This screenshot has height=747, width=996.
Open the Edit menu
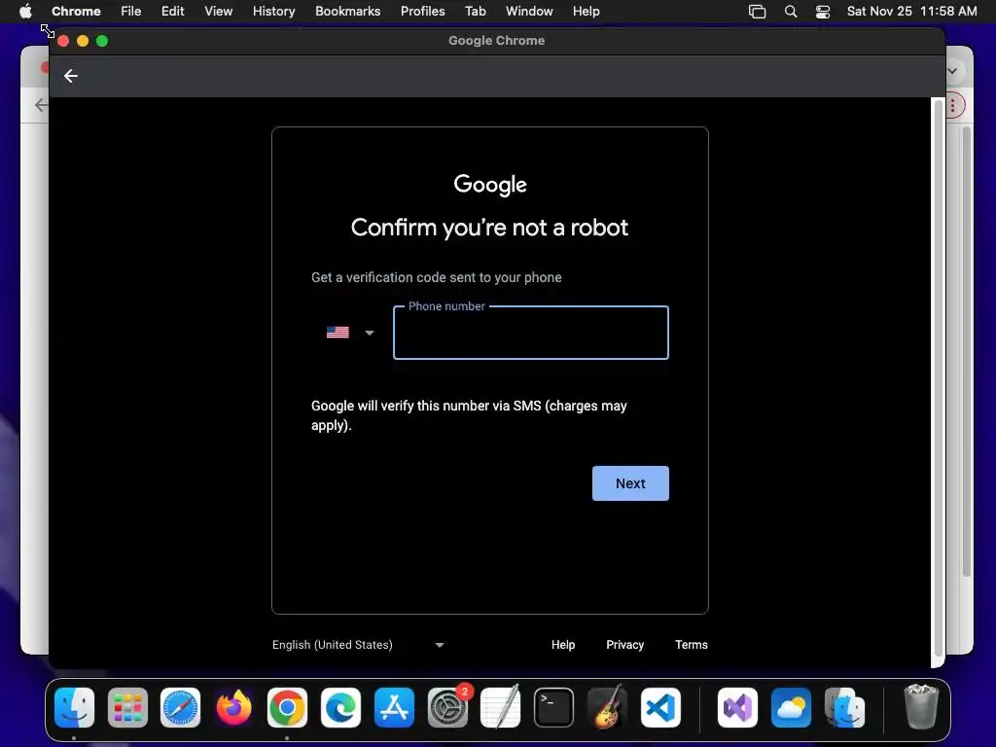click(x=172, y=12)
